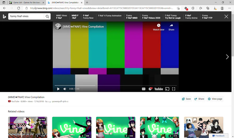The height and width of the screenshot is (138, 234).
Task: Click the video progress bar
Action: point(116,85)
